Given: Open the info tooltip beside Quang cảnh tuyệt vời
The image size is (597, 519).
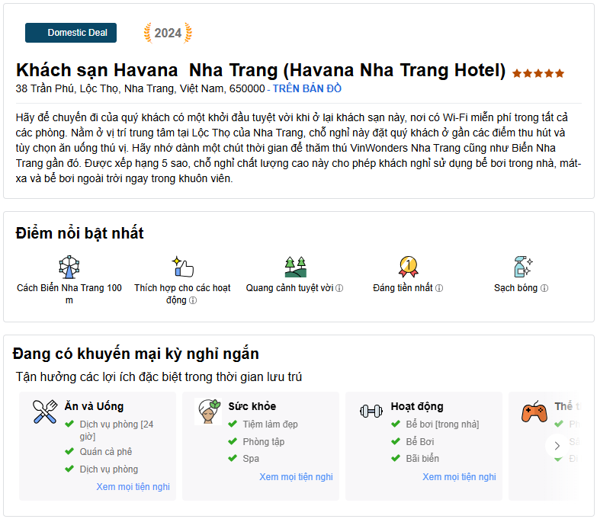Looking at the screenshot, I should (x=339, y=289).
